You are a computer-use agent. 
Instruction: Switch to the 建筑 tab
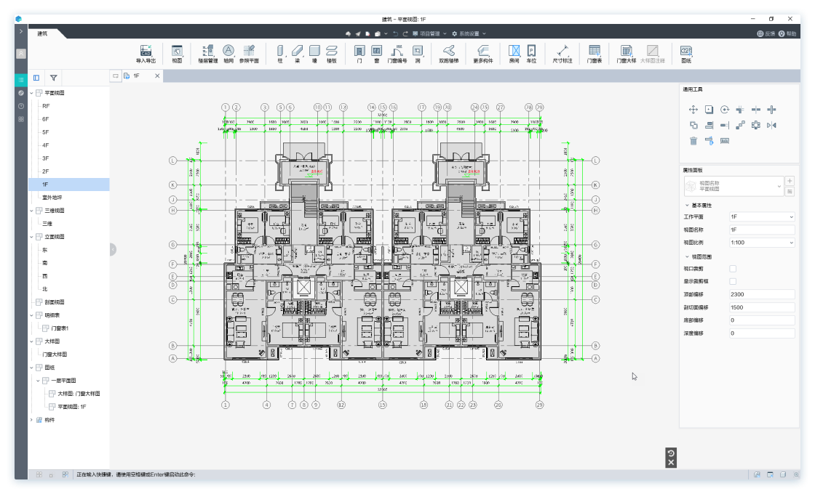[x=43, y=33]
